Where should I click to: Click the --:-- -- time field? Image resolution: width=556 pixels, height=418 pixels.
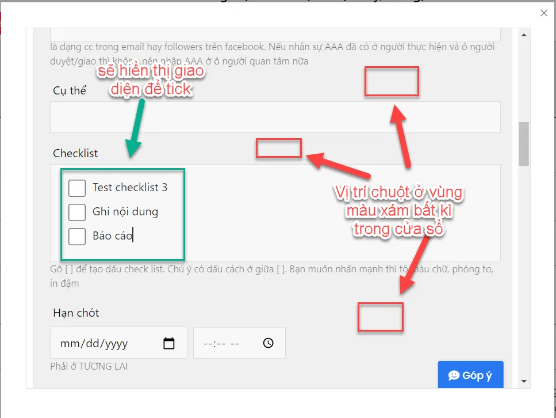coord(239,343)
